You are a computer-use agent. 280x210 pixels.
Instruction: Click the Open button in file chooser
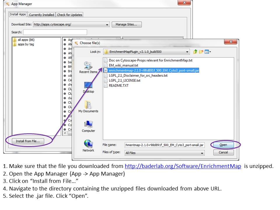coord(223,145)
